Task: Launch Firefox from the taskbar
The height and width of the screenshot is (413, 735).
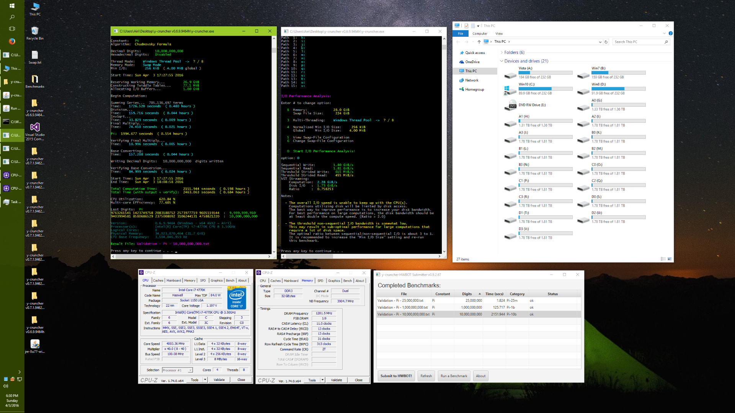Action: 12,41
